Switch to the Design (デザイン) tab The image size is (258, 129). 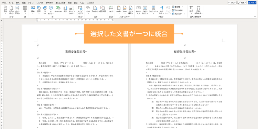31,3
